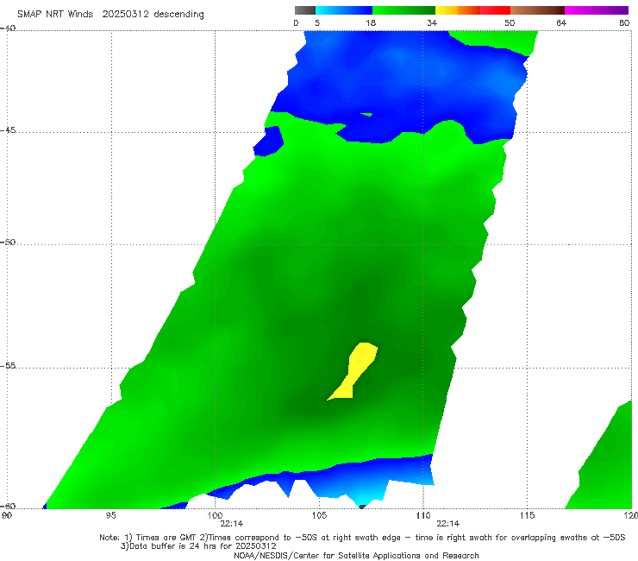Click the color bar label '5'
638x561 pixels.
[x=317, y=22]
